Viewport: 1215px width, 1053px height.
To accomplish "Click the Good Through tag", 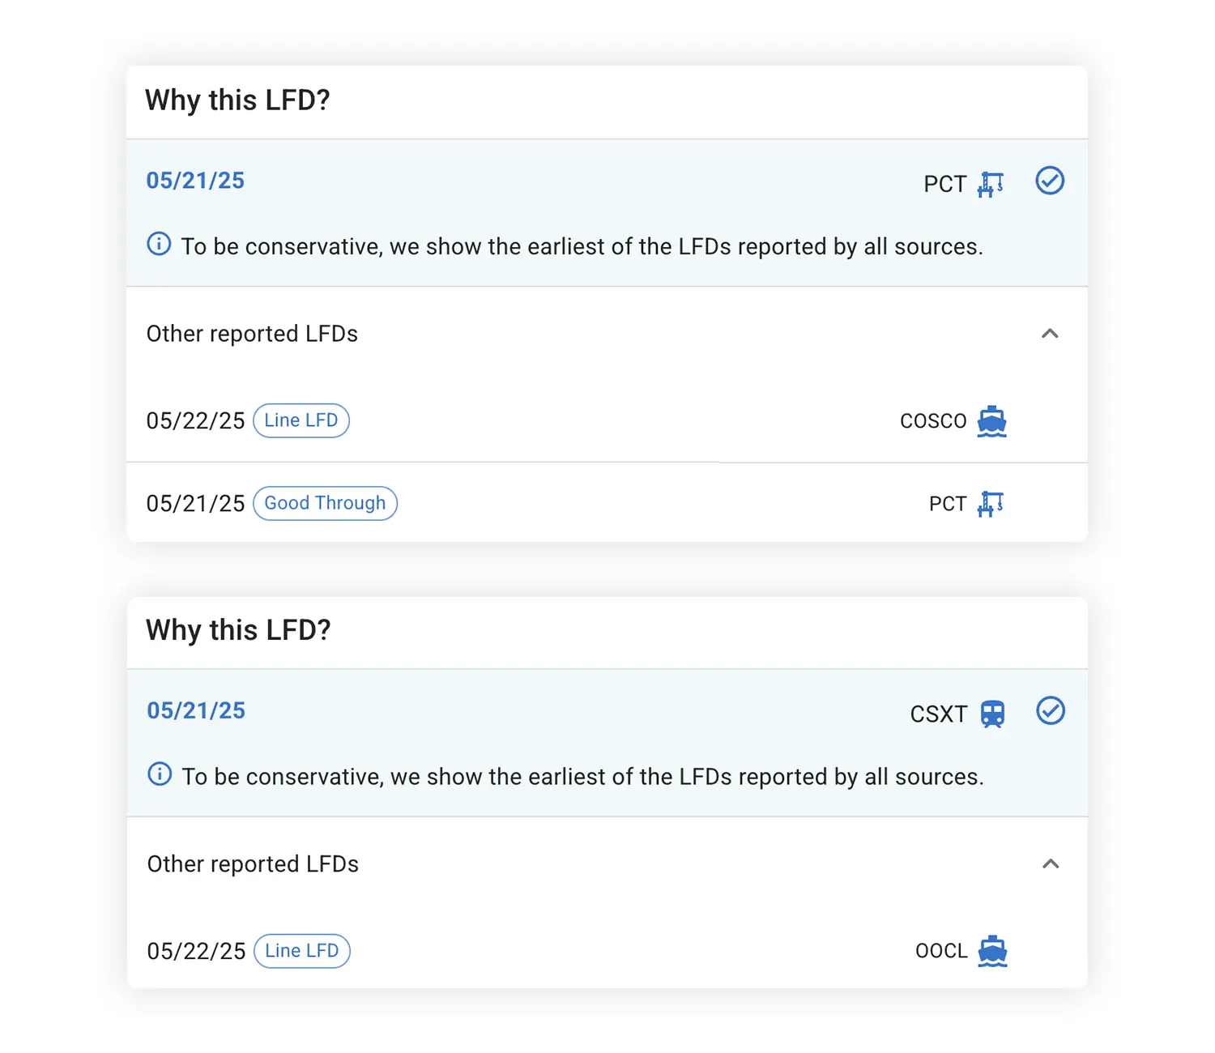I will (x=325, y=503).
